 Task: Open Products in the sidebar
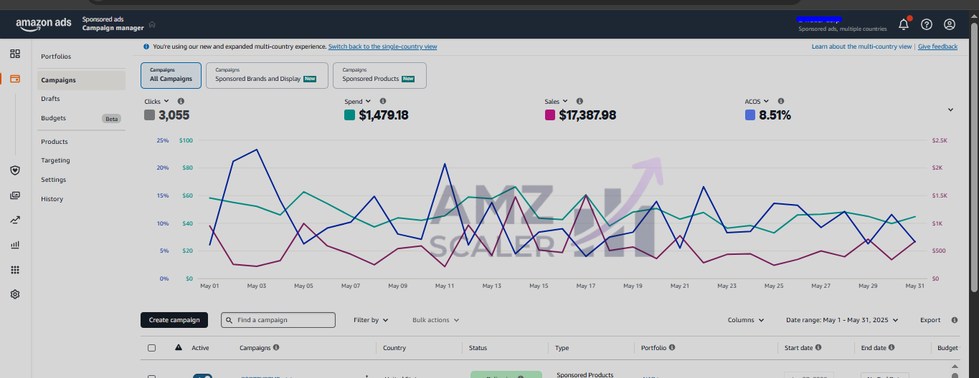55,142
